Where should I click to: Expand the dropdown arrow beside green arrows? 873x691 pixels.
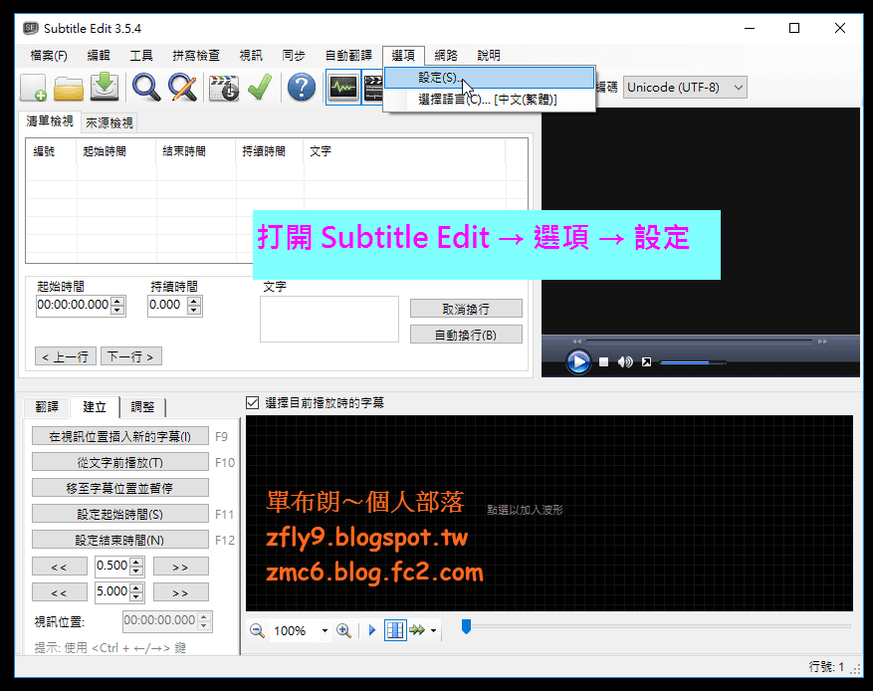point(433,631)
